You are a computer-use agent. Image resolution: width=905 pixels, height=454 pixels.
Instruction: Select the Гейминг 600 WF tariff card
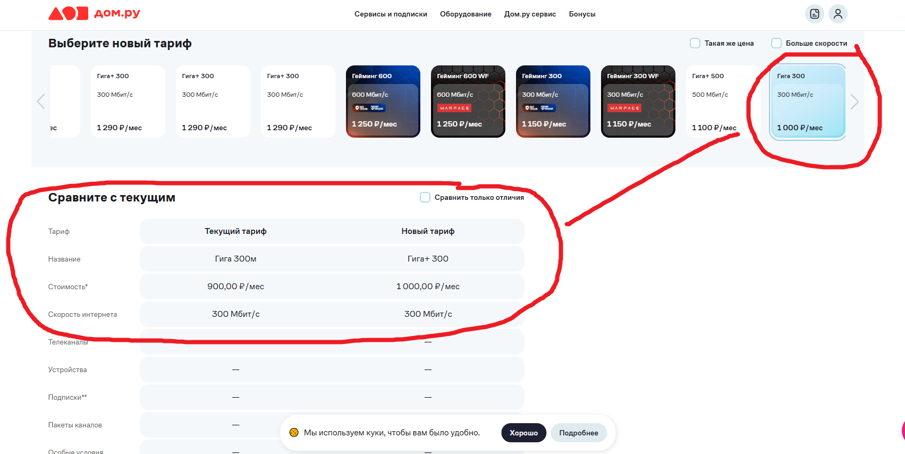coord(468,101)
